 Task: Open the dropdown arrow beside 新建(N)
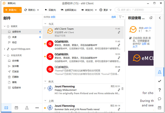point(20,10)
